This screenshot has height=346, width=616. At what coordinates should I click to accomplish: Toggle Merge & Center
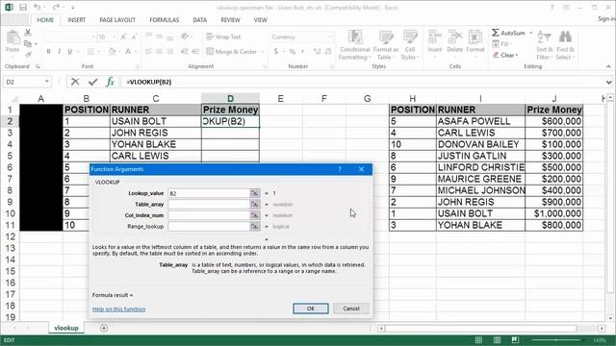[232, 51]
